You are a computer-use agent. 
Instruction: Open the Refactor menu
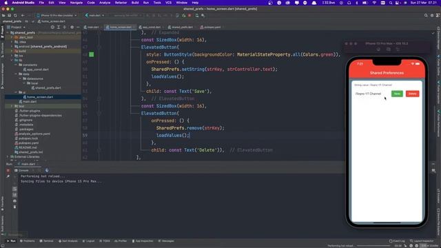coord(121,3)
